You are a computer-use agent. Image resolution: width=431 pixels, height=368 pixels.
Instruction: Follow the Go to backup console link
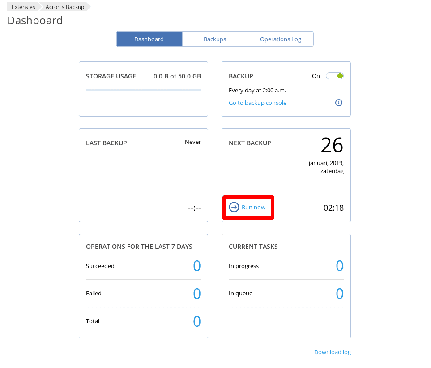257,103
